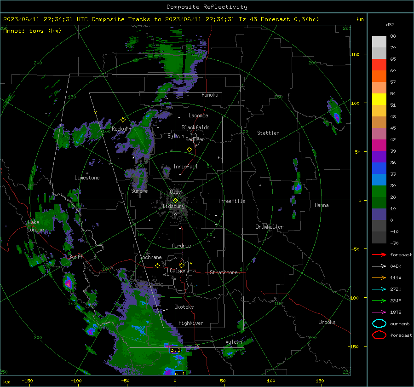Pick the red 60–65 dBZ swatch

click(379, 64)
